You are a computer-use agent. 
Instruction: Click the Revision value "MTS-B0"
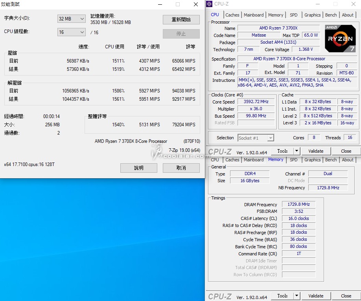tap(346, 73)
